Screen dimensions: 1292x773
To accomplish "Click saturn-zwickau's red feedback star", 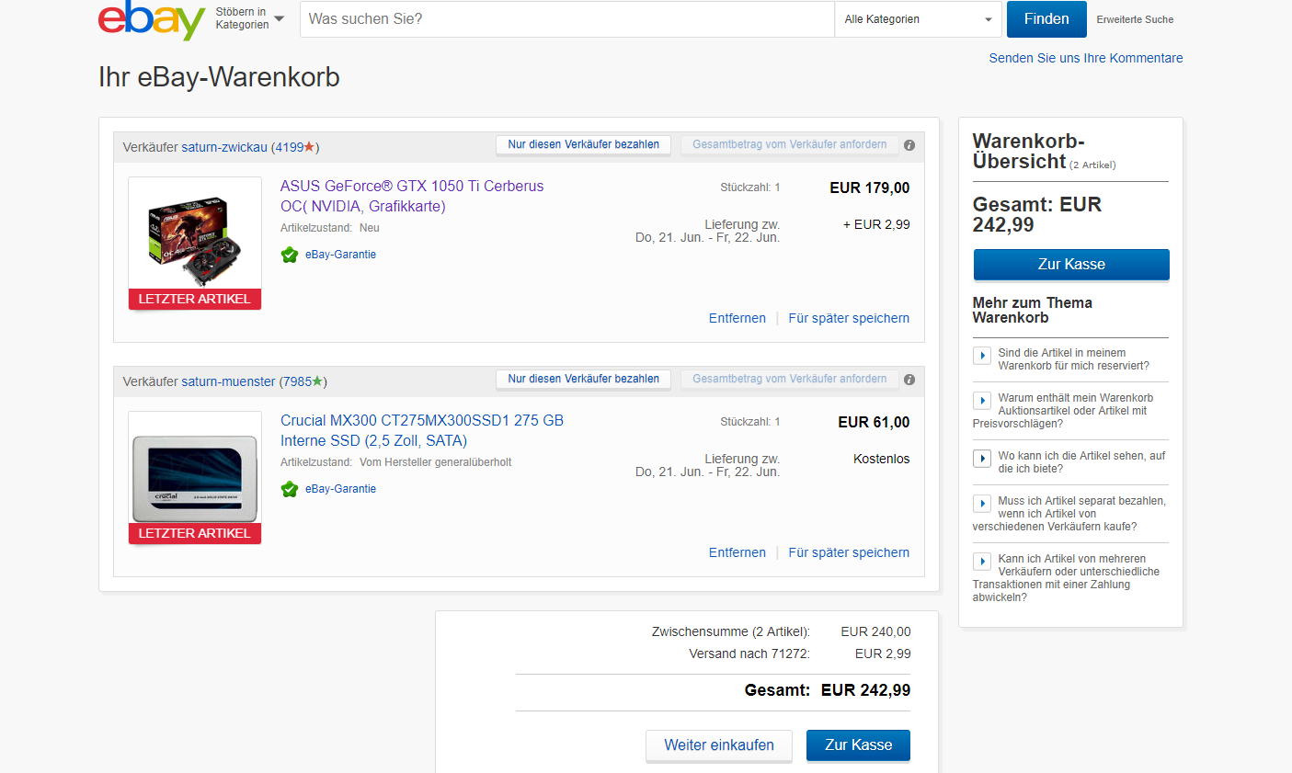I will pyautogui.click(x=309, y=146).
